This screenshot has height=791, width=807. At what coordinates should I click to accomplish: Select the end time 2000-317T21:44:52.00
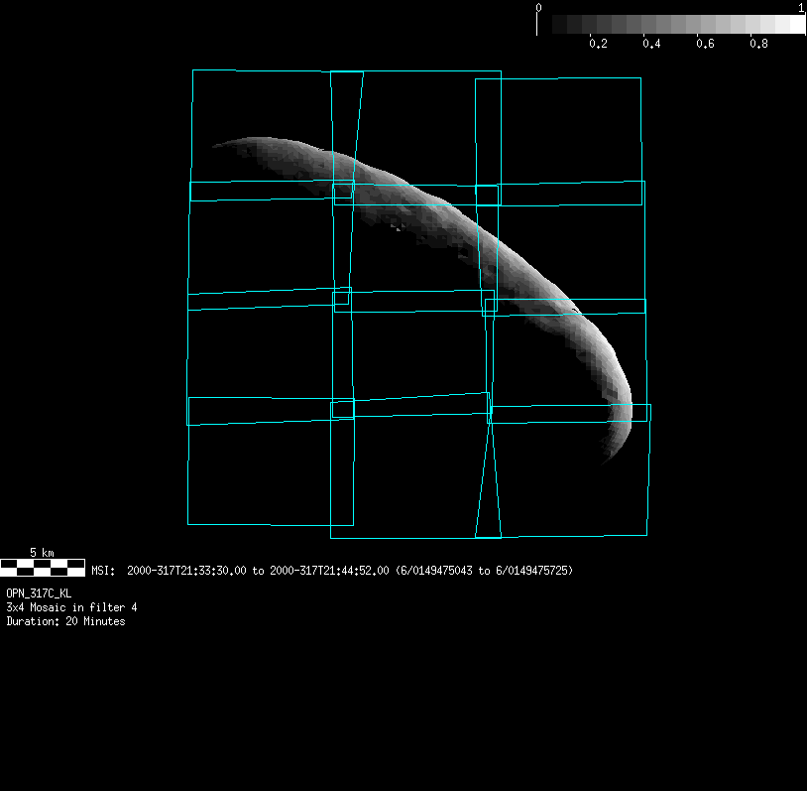pos(329,571)
